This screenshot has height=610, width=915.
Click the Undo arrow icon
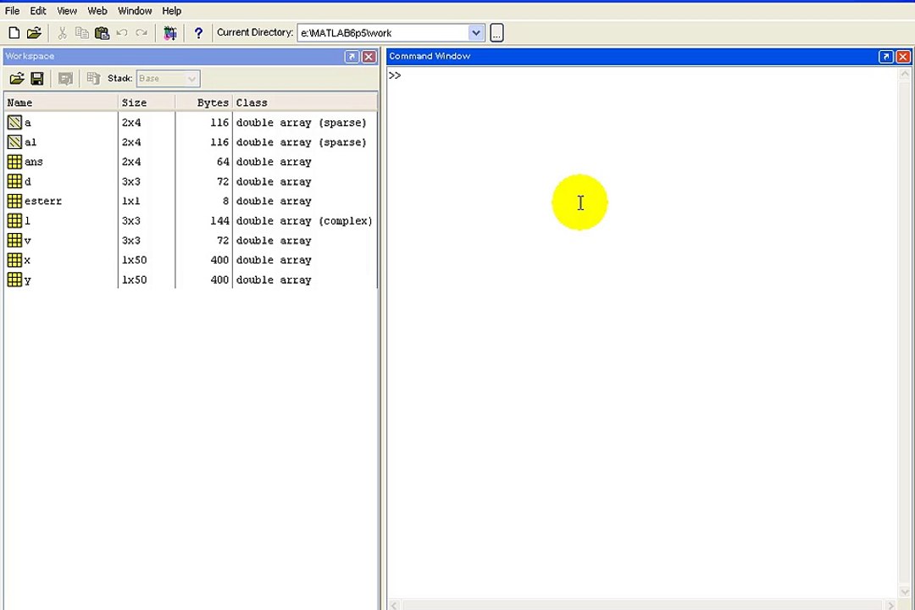(x=122, y=33)
